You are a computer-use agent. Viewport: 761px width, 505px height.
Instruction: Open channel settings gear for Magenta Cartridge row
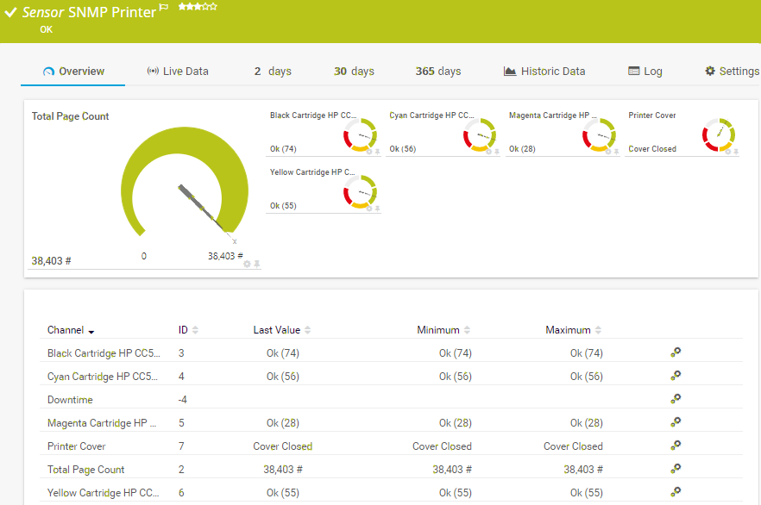(x=676, y=422)
